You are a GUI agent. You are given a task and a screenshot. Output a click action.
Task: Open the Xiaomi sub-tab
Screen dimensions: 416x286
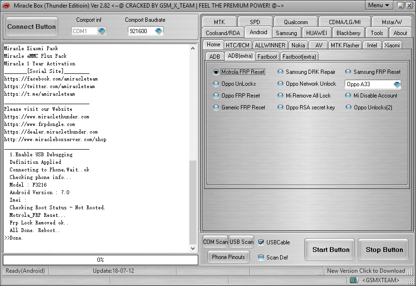(x=392, y=45)
